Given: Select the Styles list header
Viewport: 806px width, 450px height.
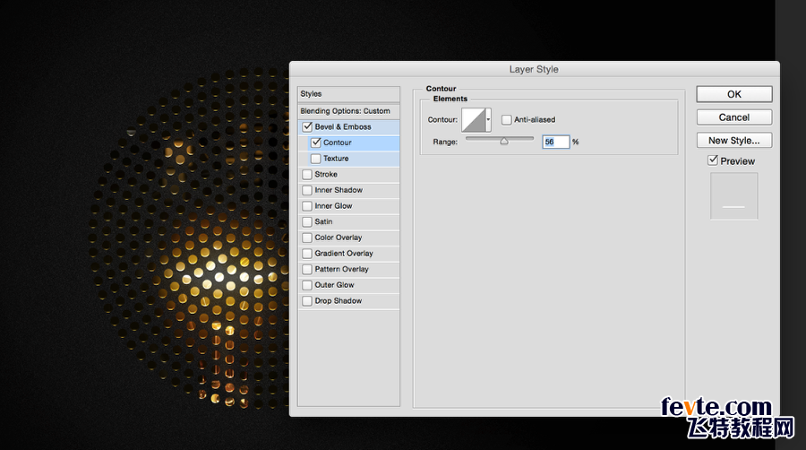Looking at the screenshot, I should (x=348, y=94).
